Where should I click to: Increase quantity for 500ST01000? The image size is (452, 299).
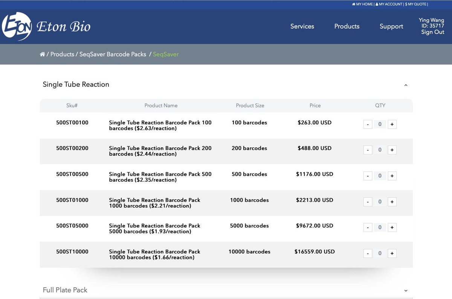392,202
